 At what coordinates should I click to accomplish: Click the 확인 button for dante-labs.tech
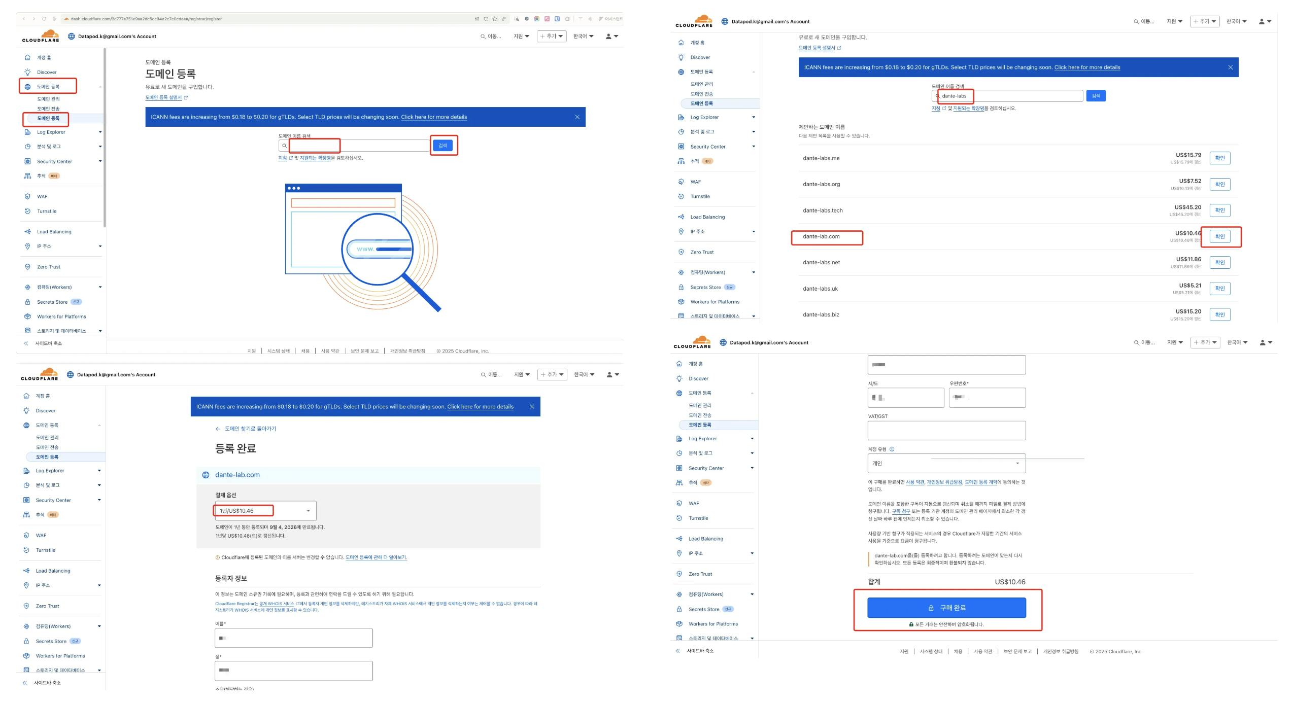1219,210
